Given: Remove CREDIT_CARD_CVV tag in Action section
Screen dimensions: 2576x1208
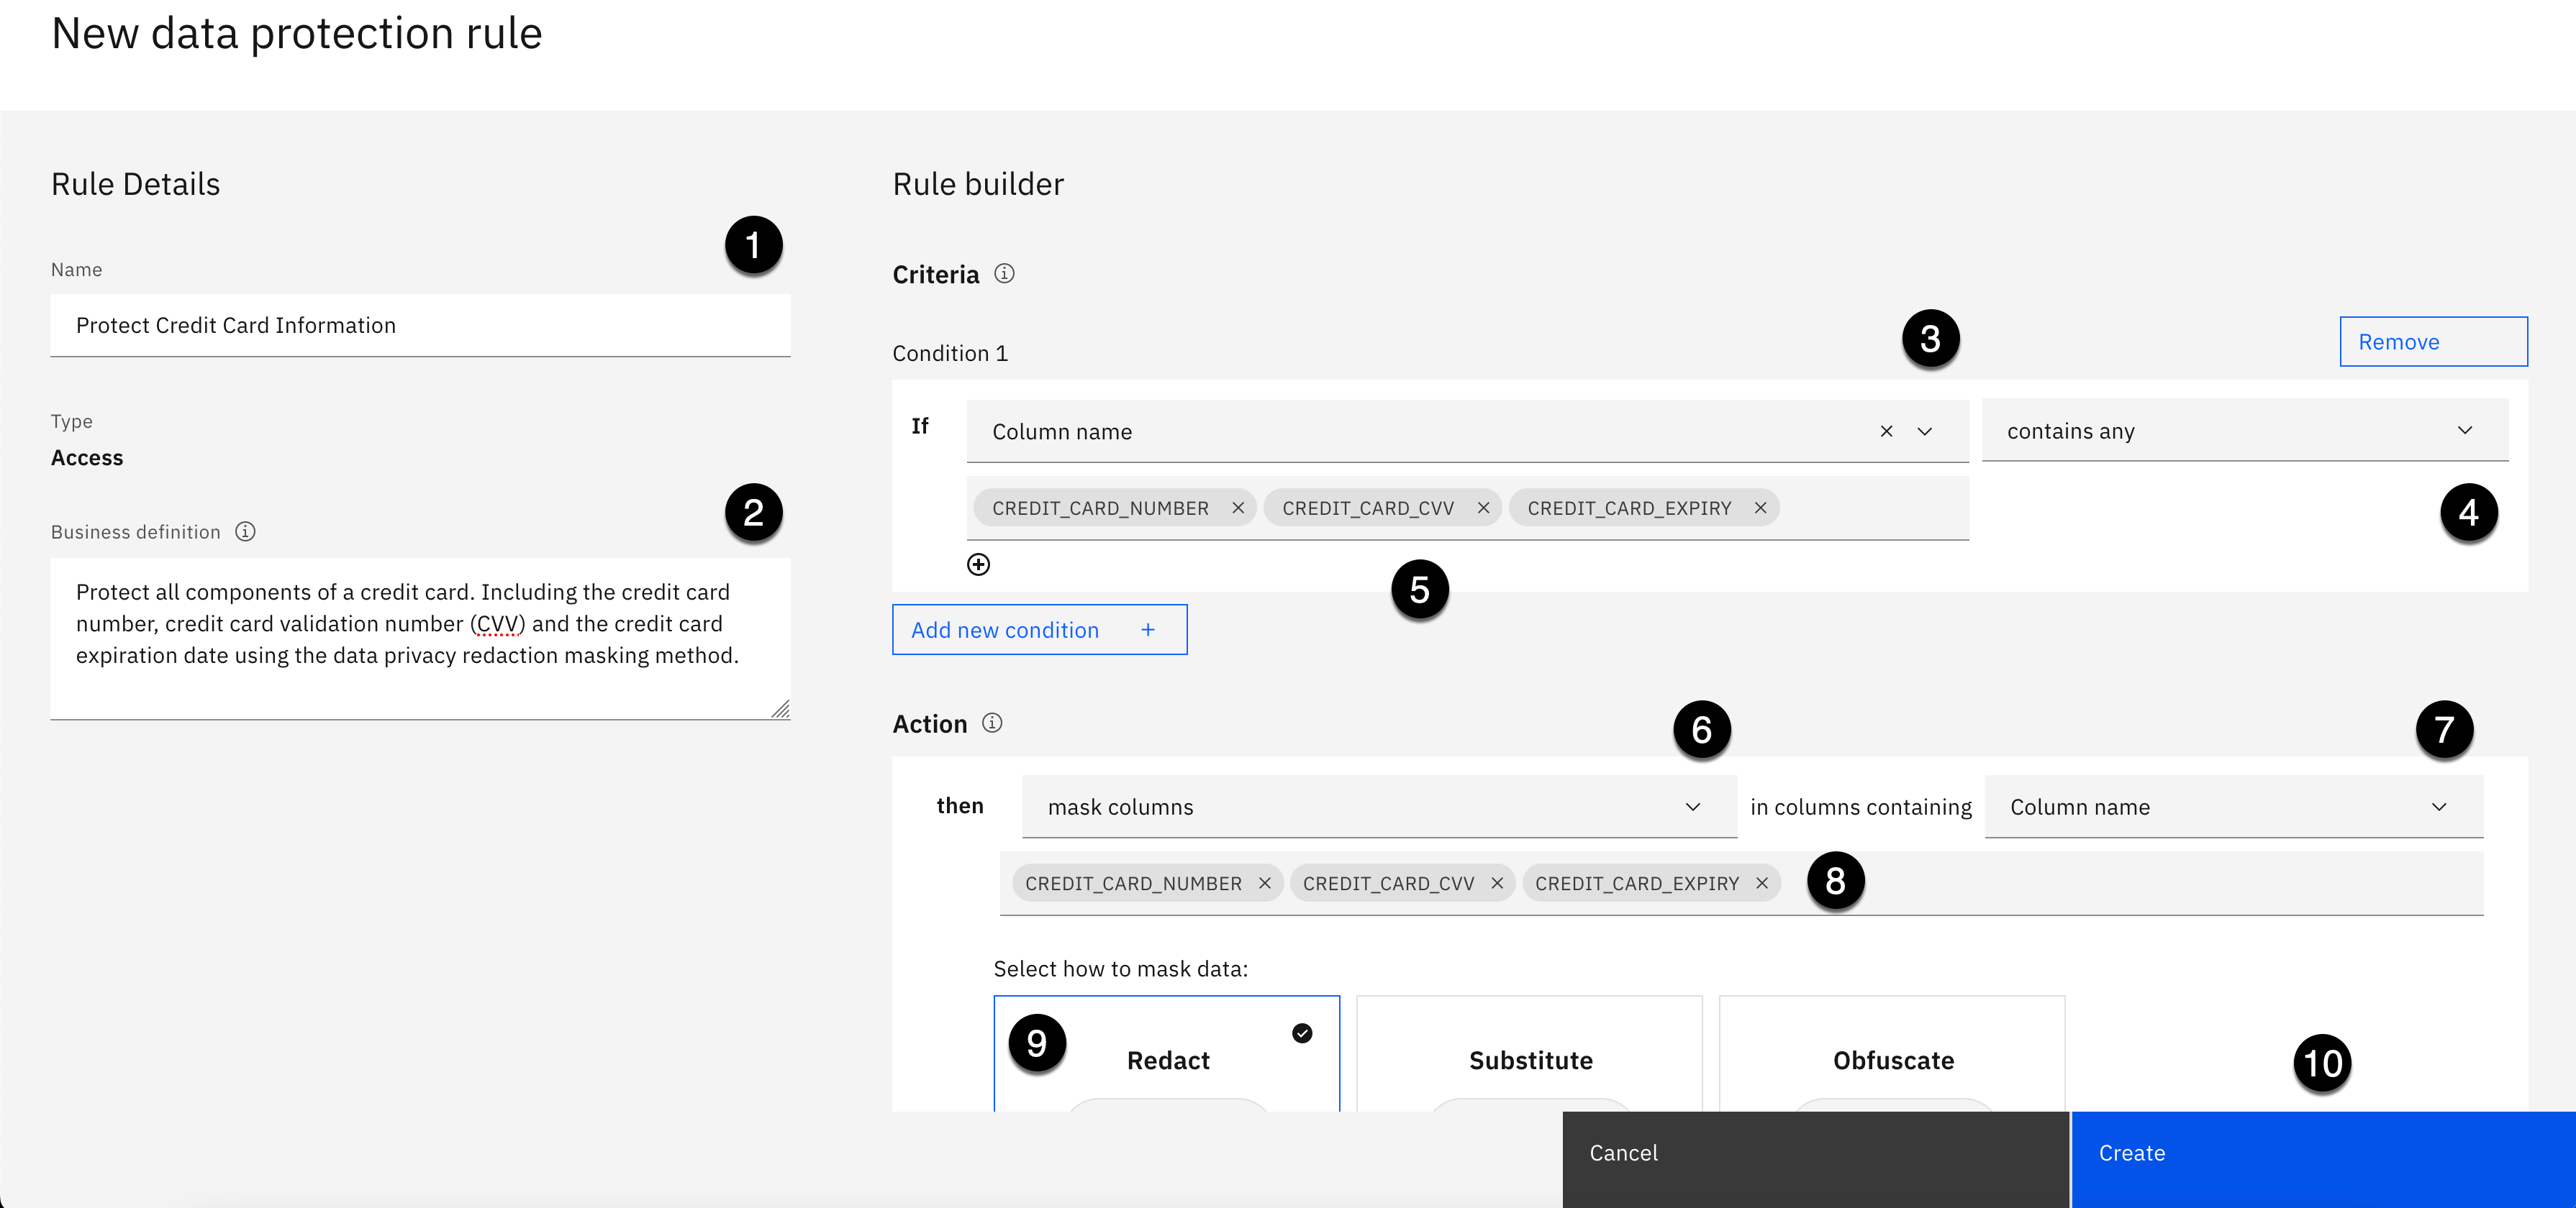Looking at the screenshot, I should 1497,883.
